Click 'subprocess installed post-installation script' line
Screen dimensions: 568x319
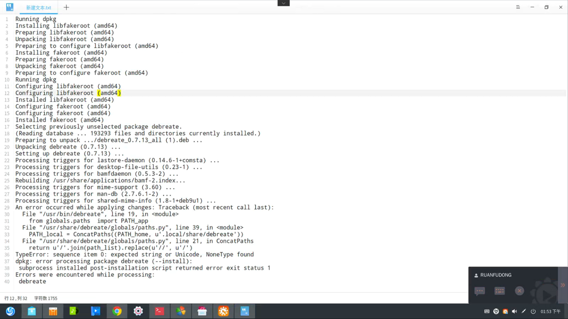point(144,268)
